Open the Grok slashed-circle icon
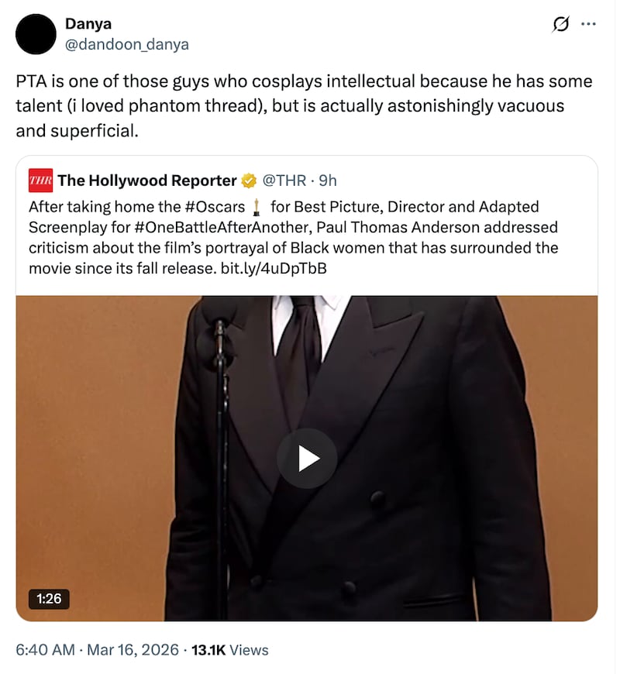This screenshot has height=674, width=620. [560, 26]
